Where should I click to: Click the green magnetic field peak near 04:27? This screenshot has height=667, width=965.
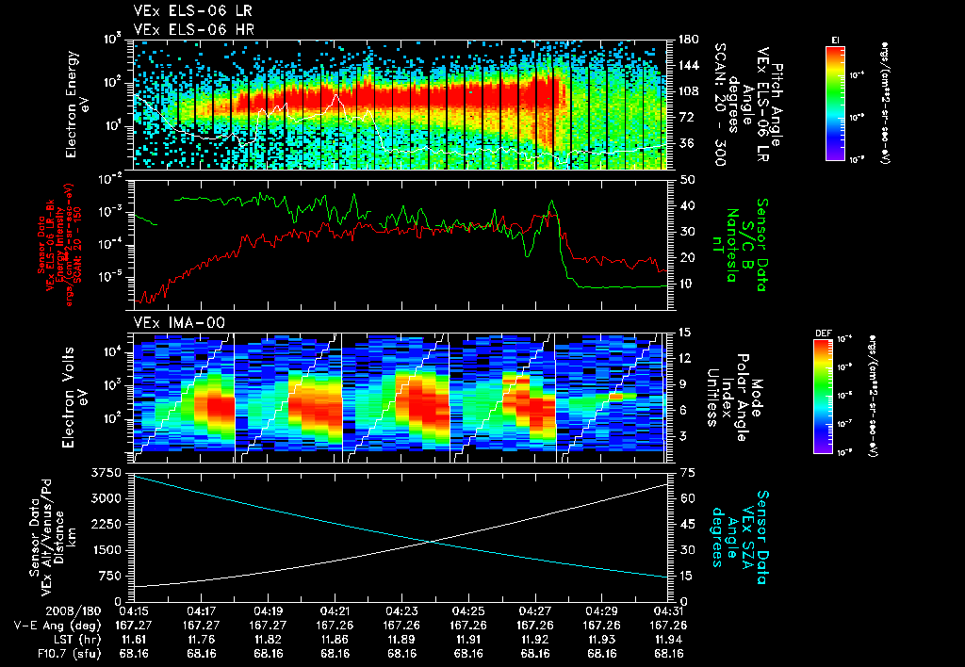[x=551, y=202]
